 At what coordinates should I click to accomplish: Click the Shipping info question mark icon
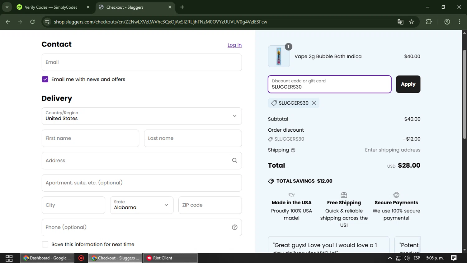click(x=293, y=150)
